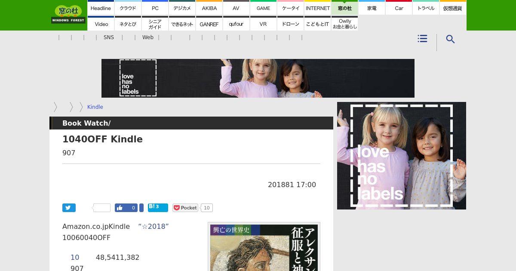Open the 仮想通貨 site tab
Screen dimensions: 516x271
[453, 8]
